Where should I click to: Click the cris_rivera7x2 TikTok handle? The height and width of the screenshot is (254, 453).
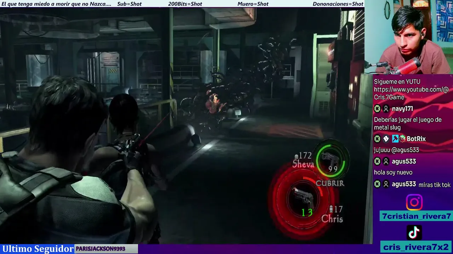(x=416, y=247)
